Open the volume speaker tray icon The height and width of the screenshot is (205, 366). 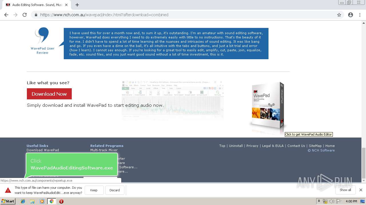[332, 201]
